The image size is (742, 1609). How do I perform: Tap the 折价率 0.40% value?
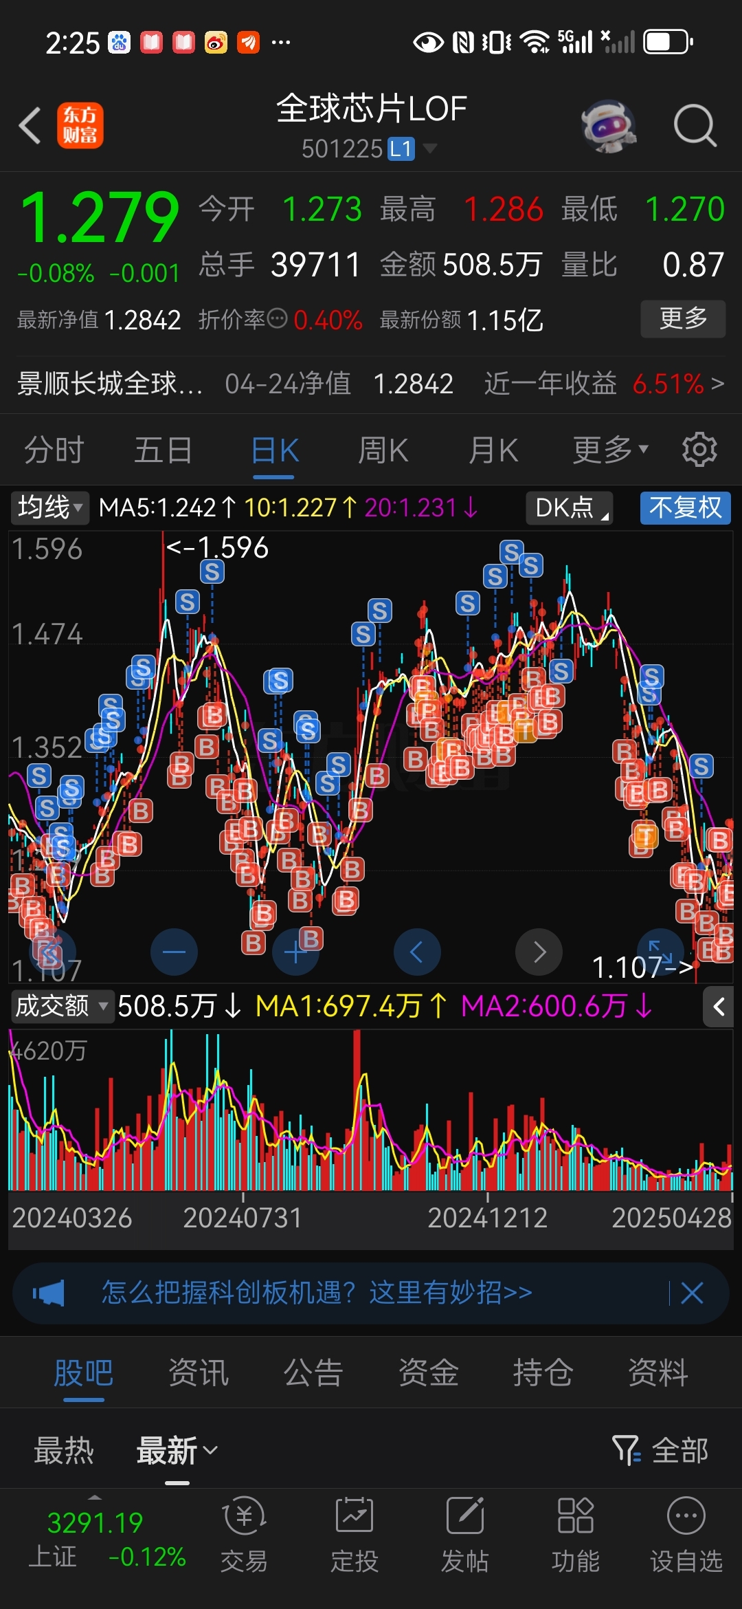[x=328, y=320]
